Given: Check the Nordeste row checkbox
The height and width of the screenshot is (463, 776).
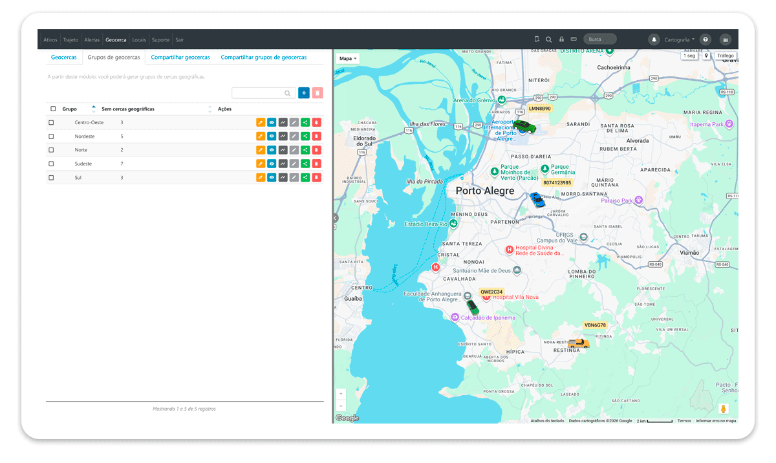Looking at the screenshot, I should pyautogui.click(x=52, y=136).
